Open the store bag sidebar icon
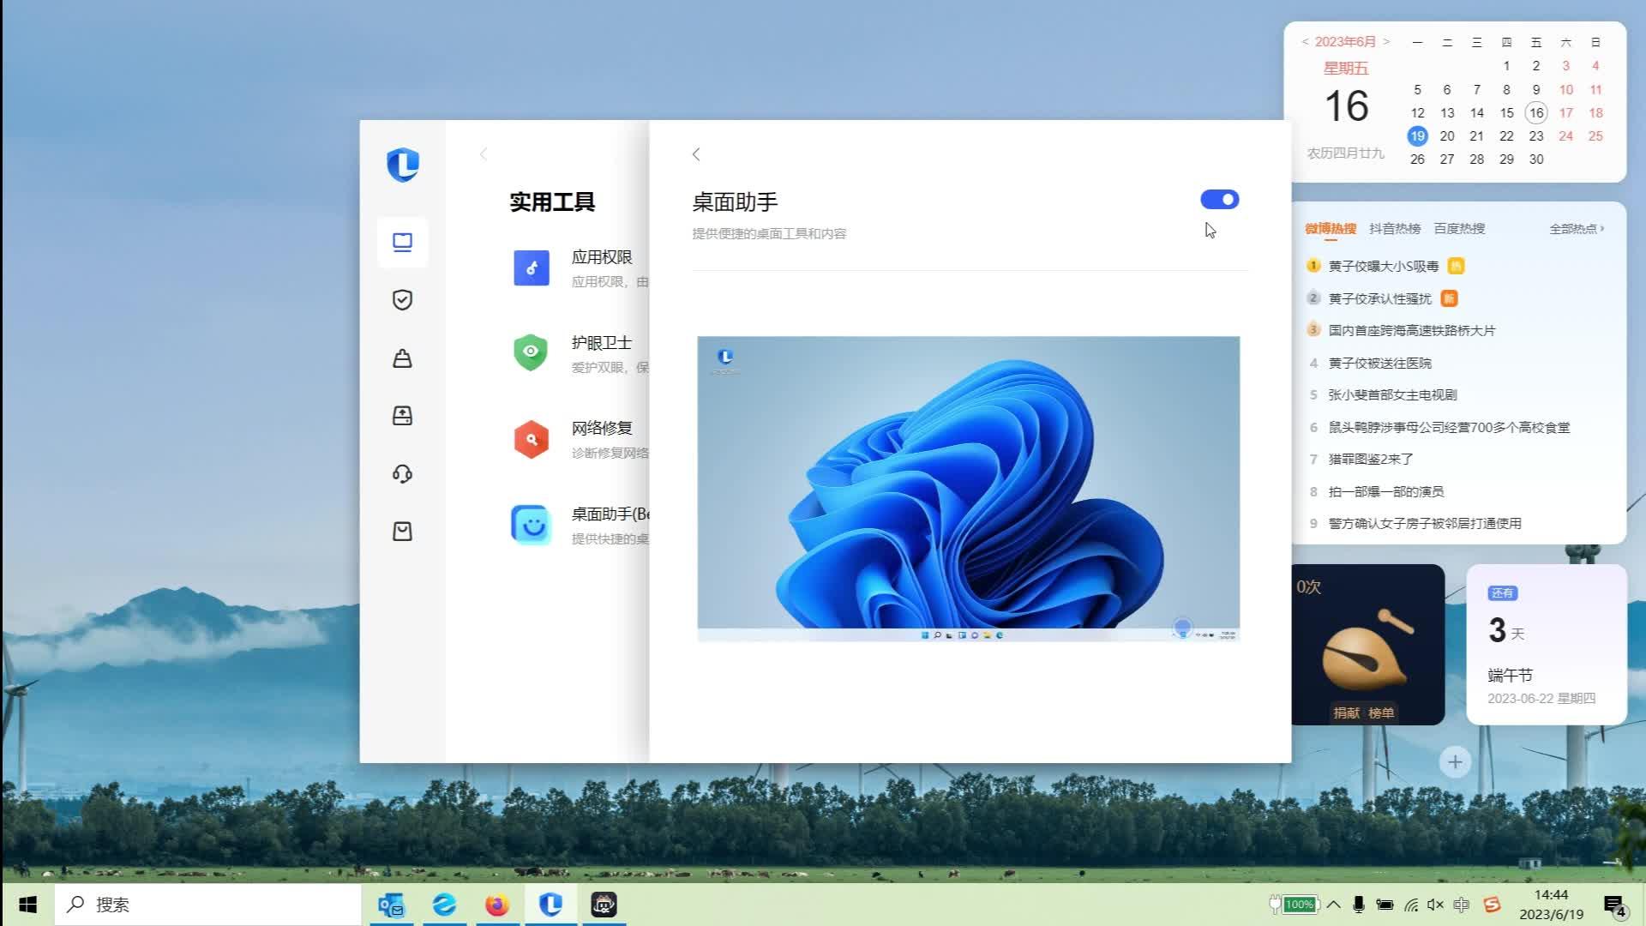1646x926 pixels. click(402, 532)
